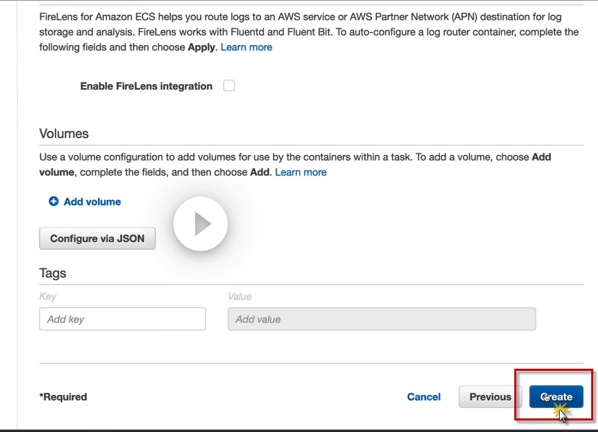Go back with the Previous button
This screenshot has height=432, width=598.
point(490,397)
